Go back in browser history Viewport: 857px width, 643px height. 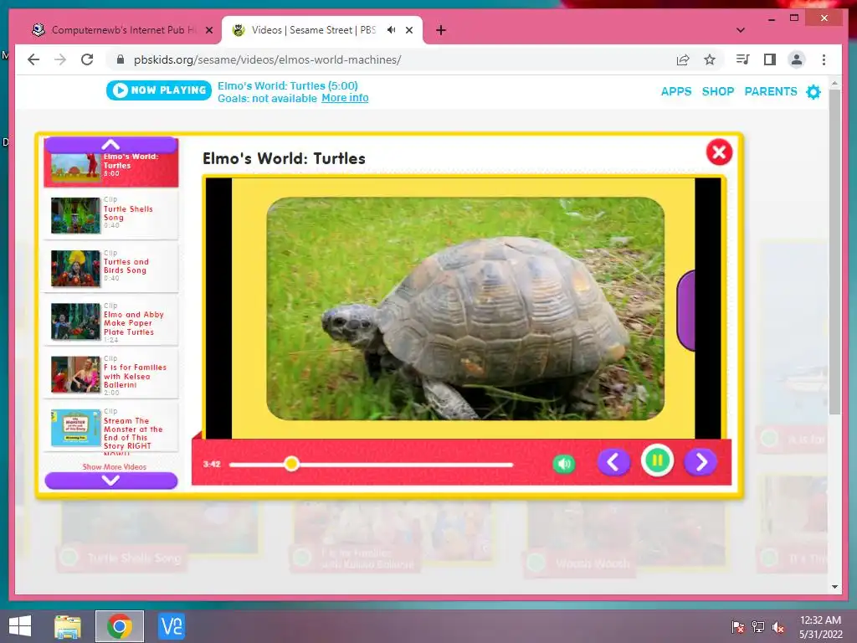(x=33, y=59)
